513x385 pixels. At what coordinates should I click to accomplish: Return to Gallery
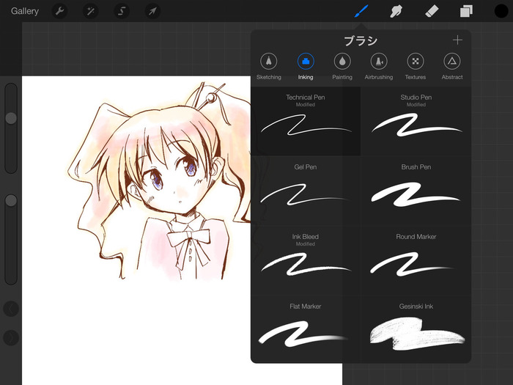(x=25, y=11)
